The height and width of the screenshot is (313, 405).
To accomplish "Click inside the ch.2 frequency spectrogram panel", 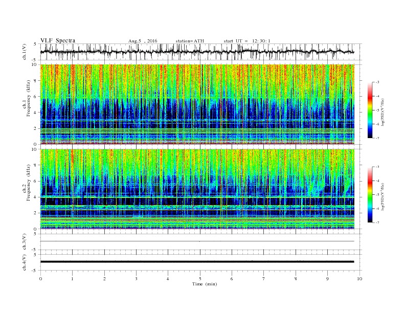I will pyautogui.click(x=197, y=189).
